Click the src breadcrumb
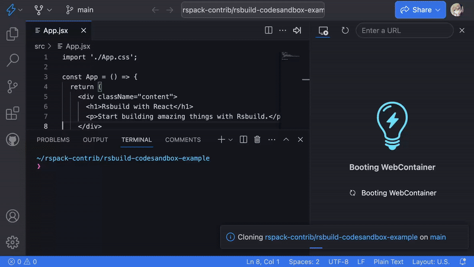This screenshot has width=474, height=267. [x=40, y=46]
